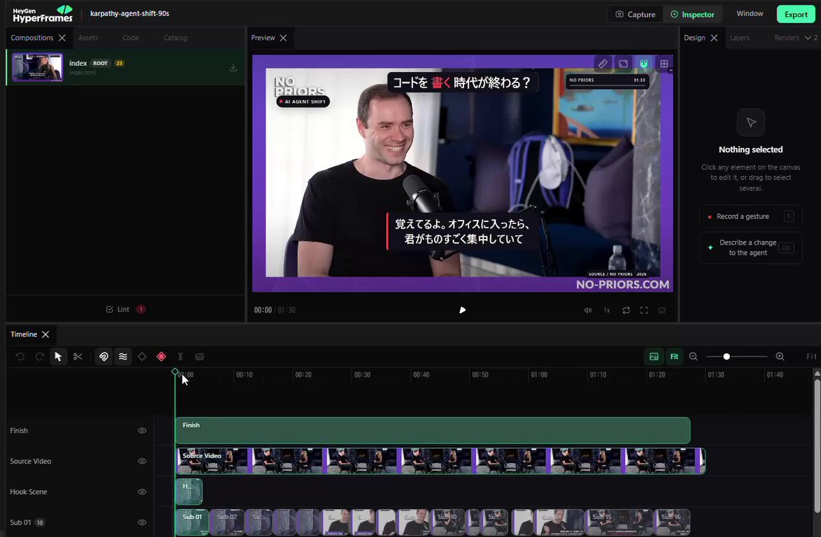Open the Layers tab

pos(740,38)
